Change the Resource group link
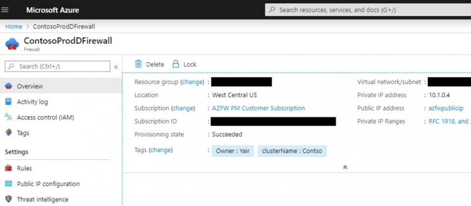The image size is (471, 206). tap(192, 82)
